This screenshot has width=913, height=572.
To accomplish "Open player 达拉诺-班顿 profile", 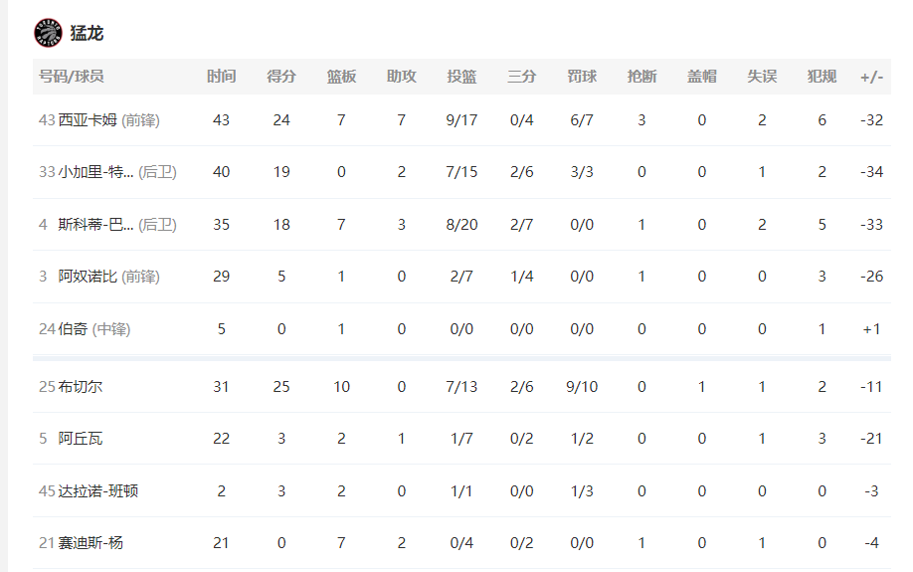I will 97,491.
